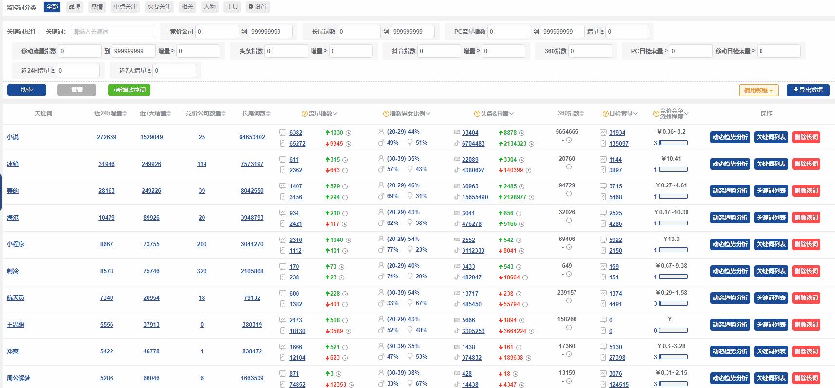This screenshot has height=388, width=835.
Task: Select the 品牌 category tab
Action: [x=74, y=7]
